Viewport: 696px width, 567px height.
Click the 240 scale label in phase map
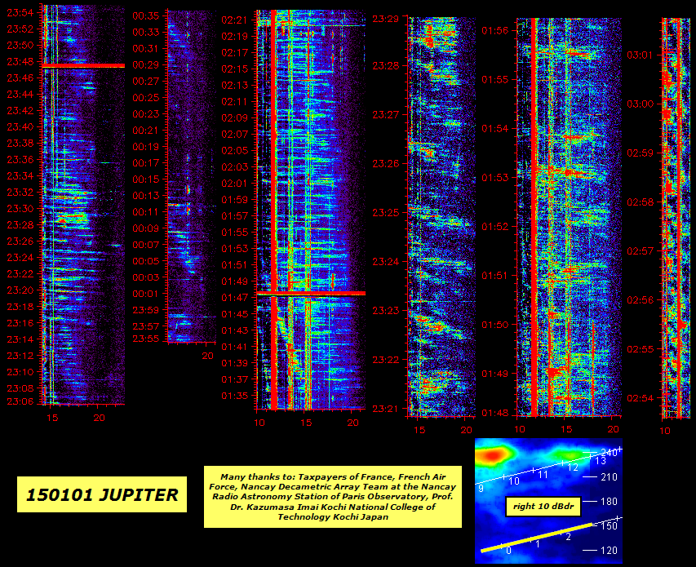[609, 453]
